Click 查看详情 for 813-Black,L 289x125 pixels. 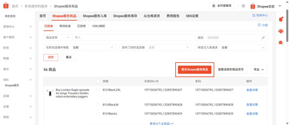[252, 113]
